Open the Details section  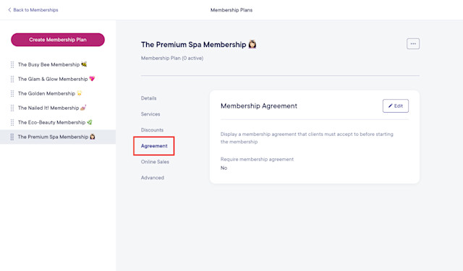(148, 98)
